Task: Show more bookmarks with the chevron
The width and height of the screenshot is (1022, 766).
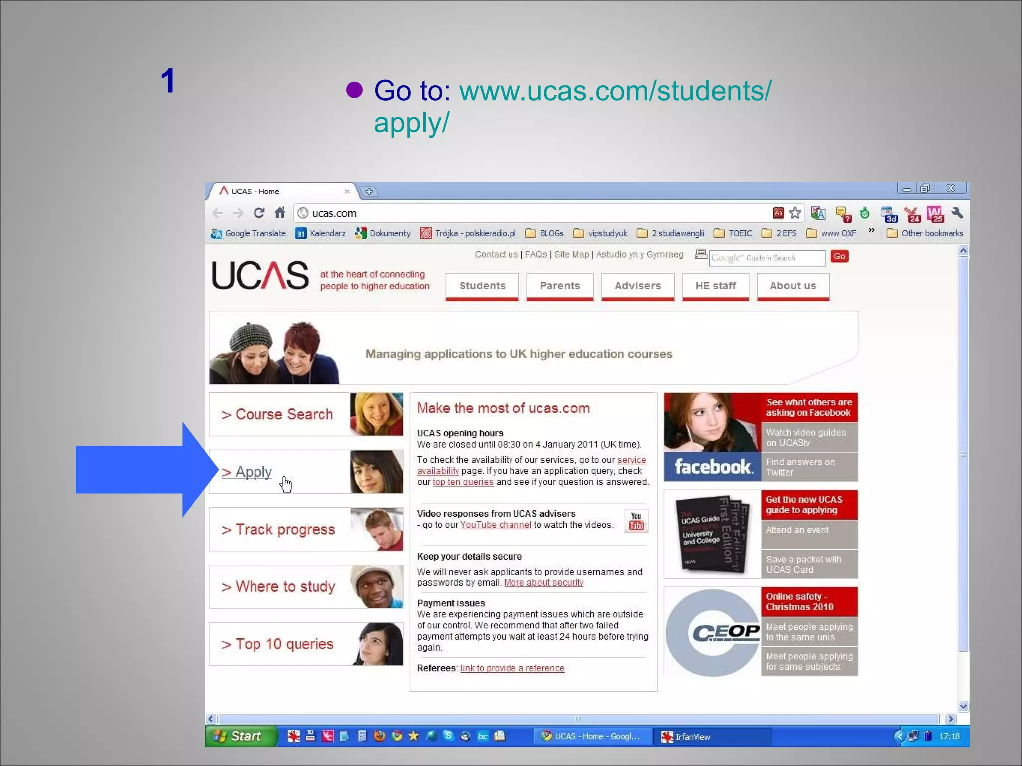Action: [x=871, y=230]
